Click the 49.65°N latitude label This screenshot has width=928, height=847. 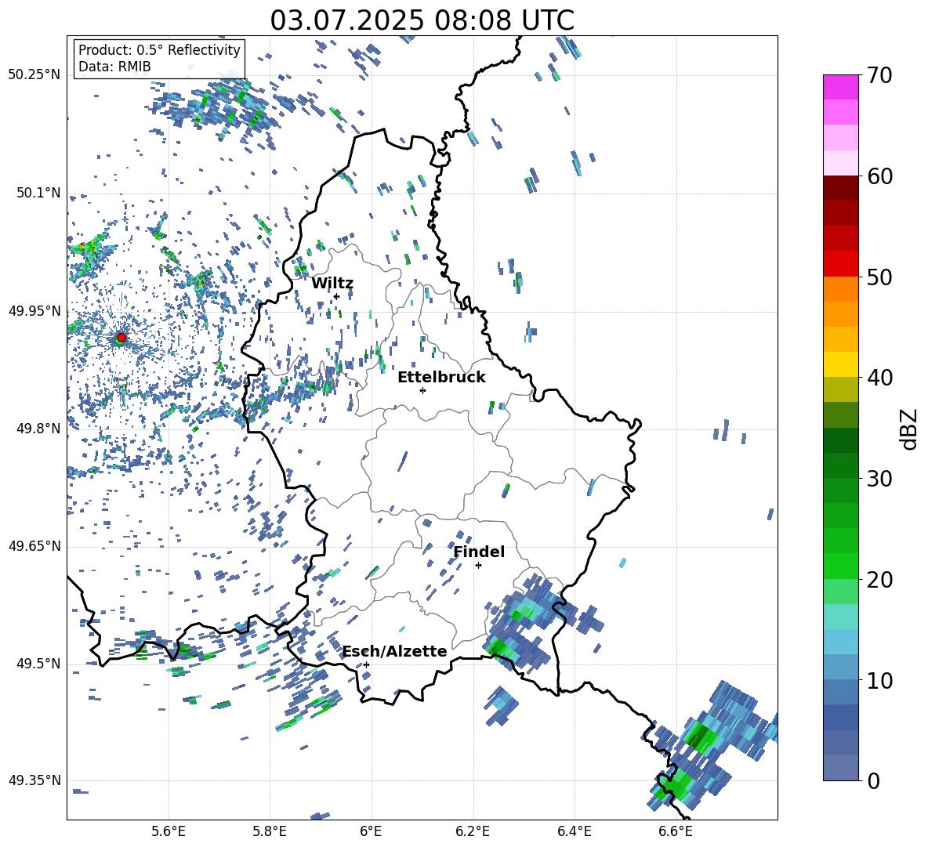(34, 546)
